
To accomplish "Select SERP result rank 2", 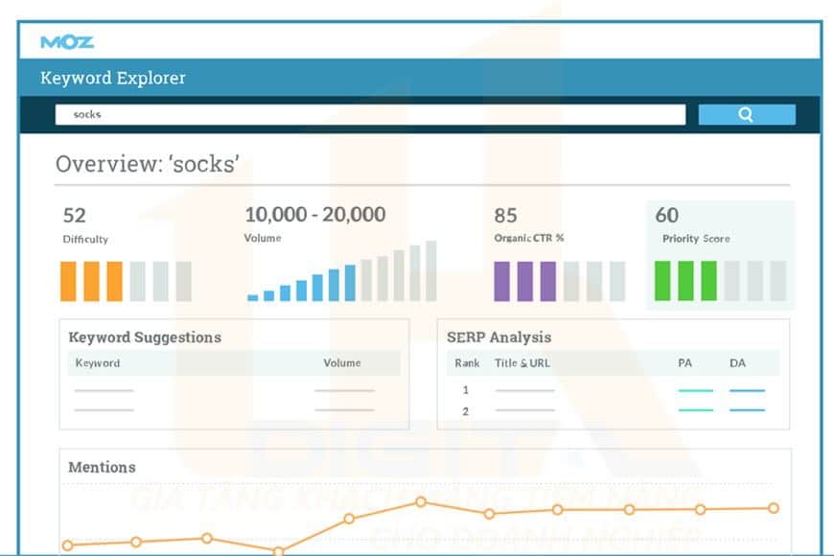I will click(465, 411).
